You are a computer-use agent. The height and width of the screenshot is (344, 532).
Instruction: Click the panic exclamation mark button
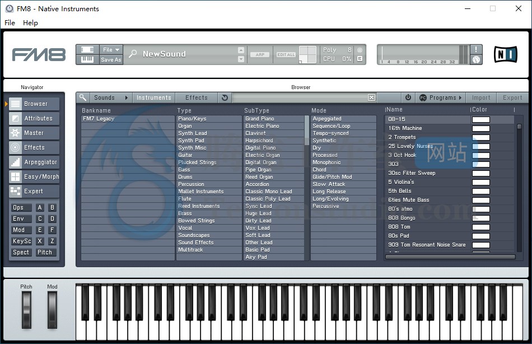coord(476,49)
